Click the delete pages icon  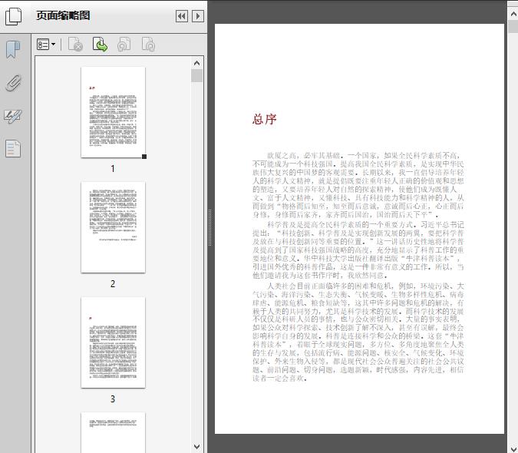[75, 45]
